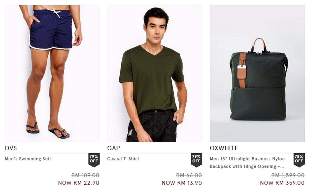Open the OVS swim shorts product image

click(52, 73)
